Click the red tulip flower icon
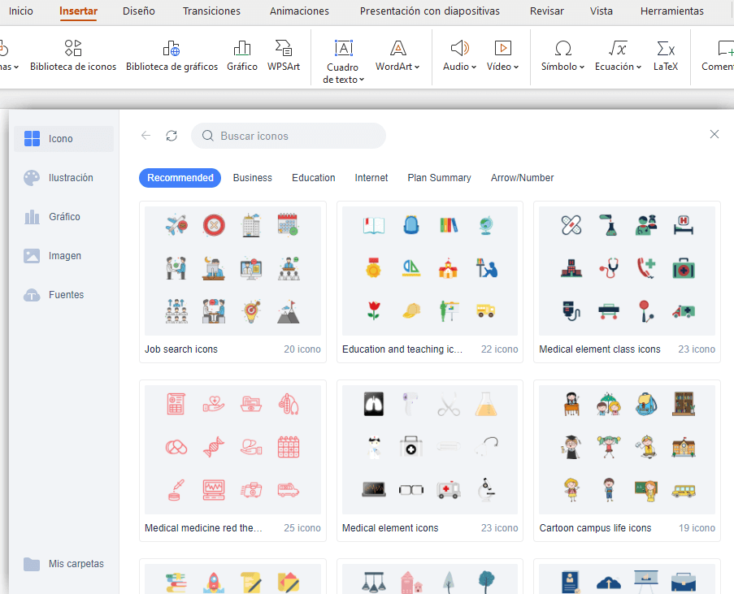 pos(374,310)
